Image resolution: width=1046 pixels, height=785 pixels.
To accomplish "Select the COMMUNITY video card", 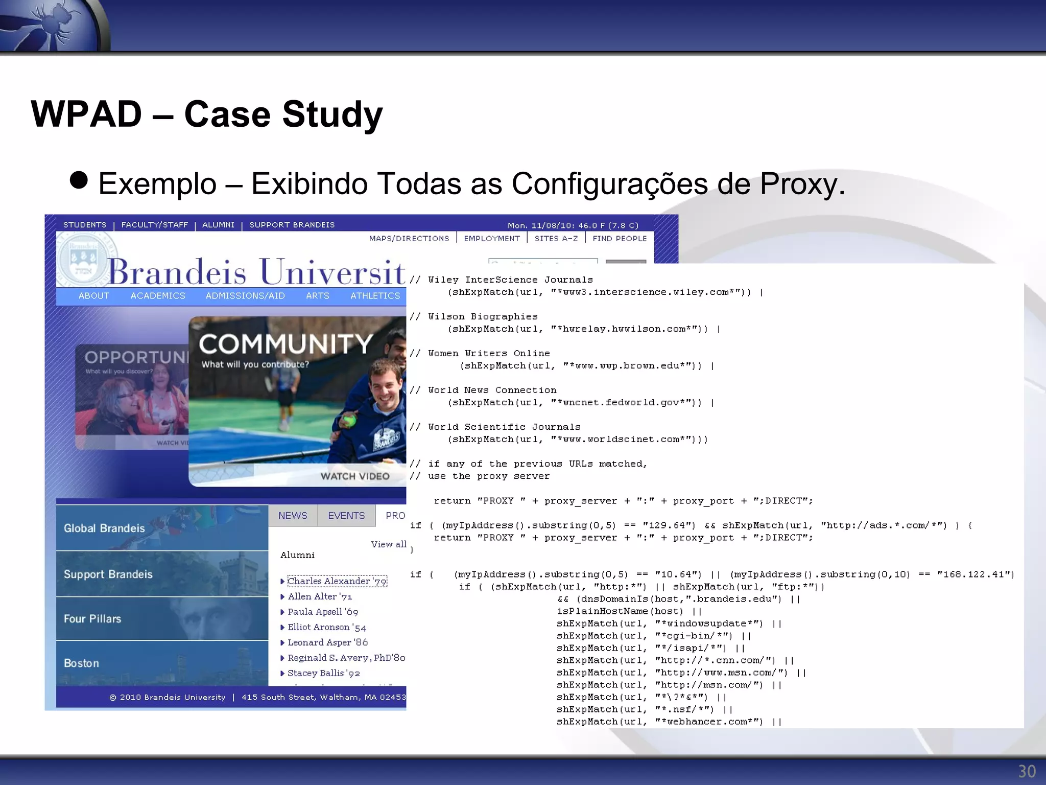I will (x=297, y=402).
